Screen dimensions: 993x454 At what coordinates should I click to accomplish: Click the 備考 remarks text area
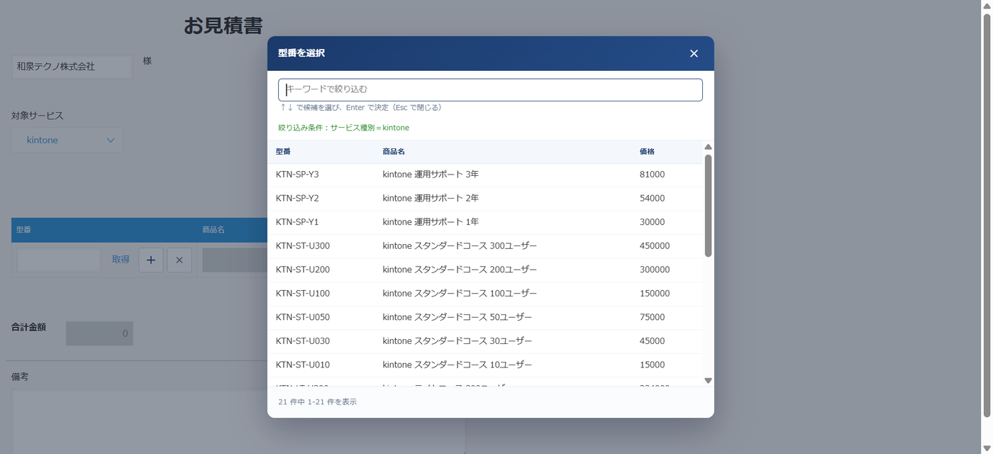click(238, 421)
